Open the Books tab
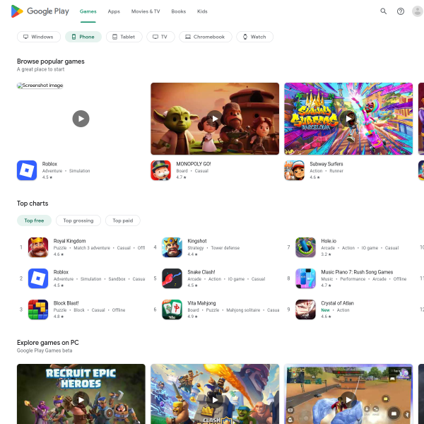 click(179, 11)
